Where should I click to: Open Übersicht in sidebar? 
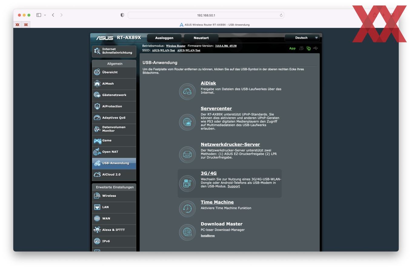pos(114,72)
